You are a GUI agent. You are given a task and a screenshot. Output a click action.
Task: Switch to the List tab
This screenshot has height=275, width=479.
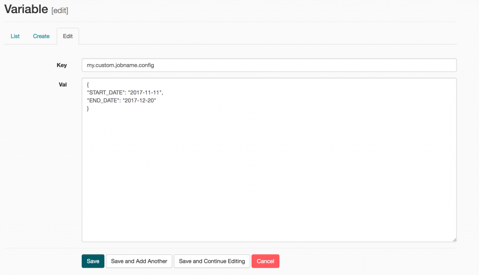(x=15, y=36)
